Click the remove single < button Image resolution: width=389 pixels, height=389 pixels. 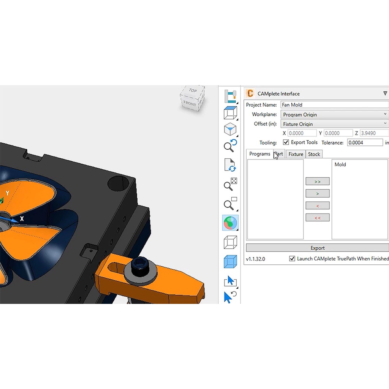pos(318,206)
